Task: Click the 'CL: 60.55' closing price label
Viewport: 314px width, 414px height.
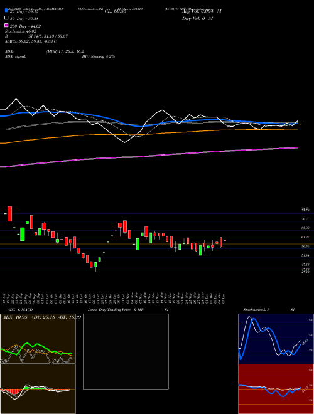Action: pyautogui.click(x=115, y=11)
